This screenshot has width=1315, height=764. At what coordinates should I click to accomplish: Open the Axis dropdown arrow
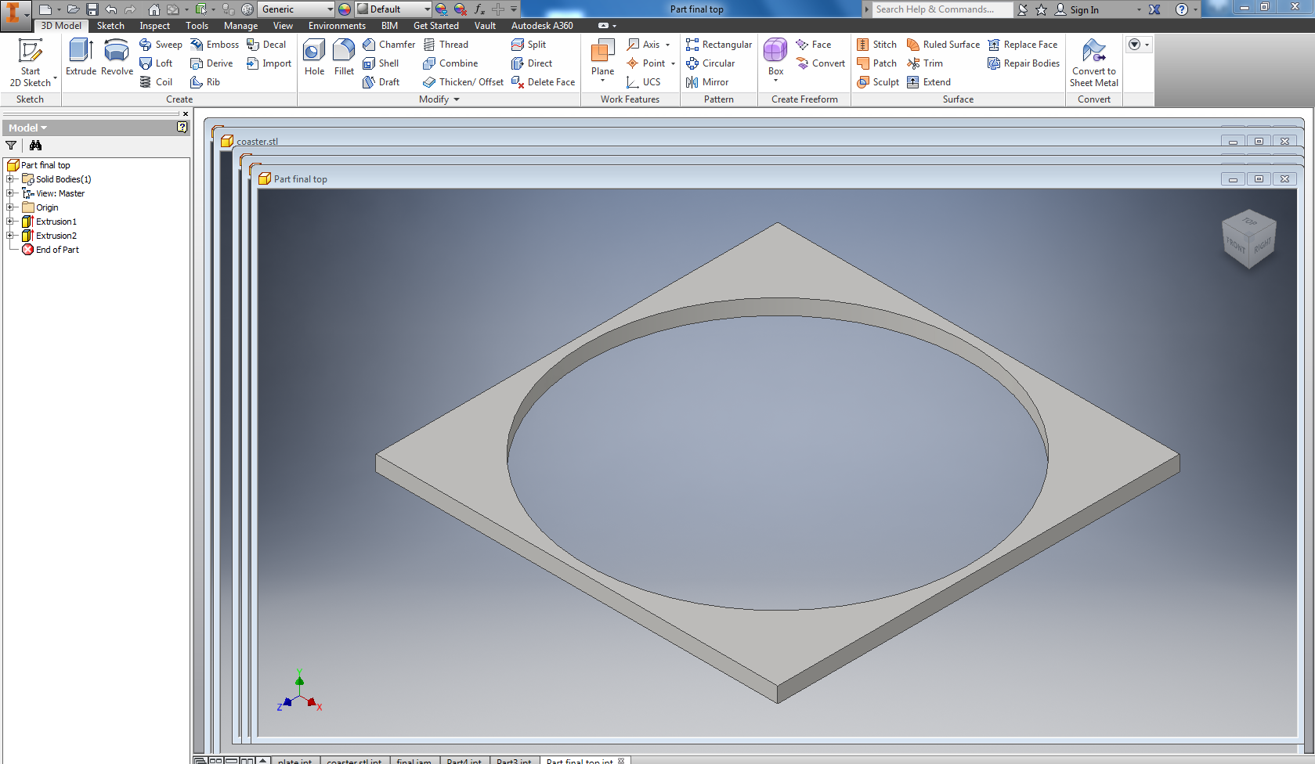[667, 45]
